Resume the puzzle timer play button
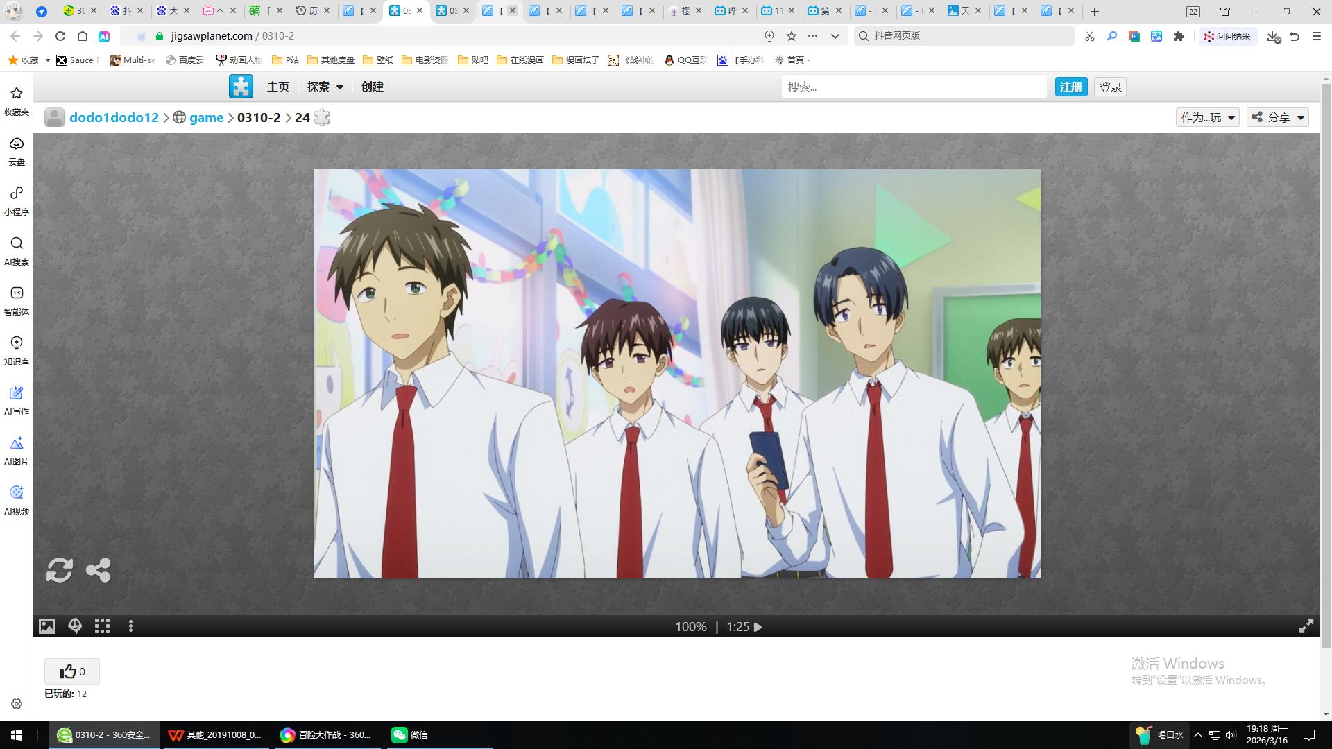The width and height of the screenshot is (1332, 749). 758,627
